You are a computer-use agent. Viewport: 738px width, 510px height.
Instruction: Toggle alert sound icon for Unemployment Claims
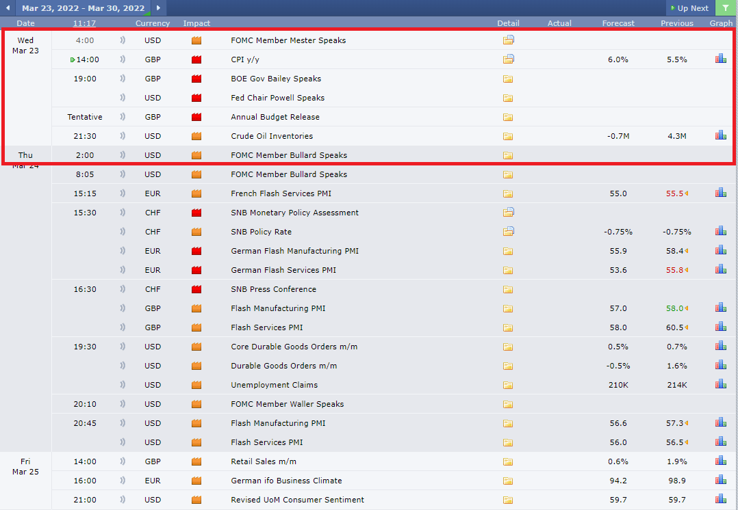[x=123, y=384]
